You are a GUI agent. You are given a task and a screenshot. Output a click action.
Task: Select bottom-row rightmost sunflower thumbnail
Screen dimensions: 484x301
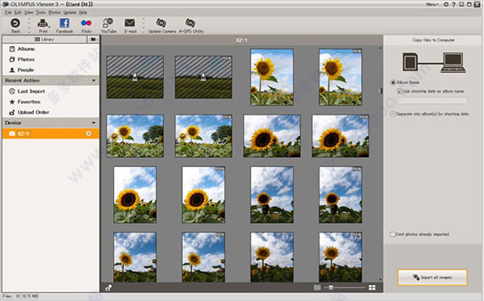coord(340,257)
